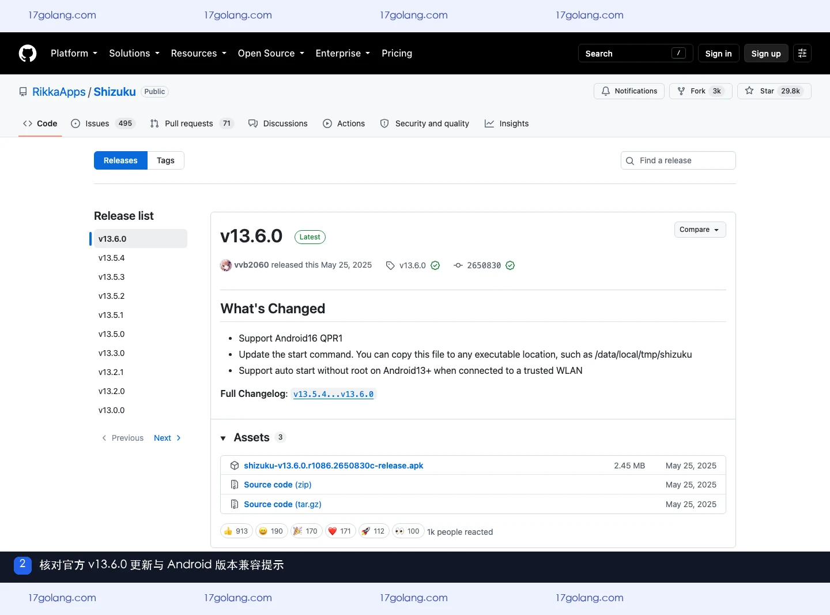Image resolution: width=830 pixels, height=615 pixels.
Task: React with the eyes emoji (100)
Action: pos(408,531)
